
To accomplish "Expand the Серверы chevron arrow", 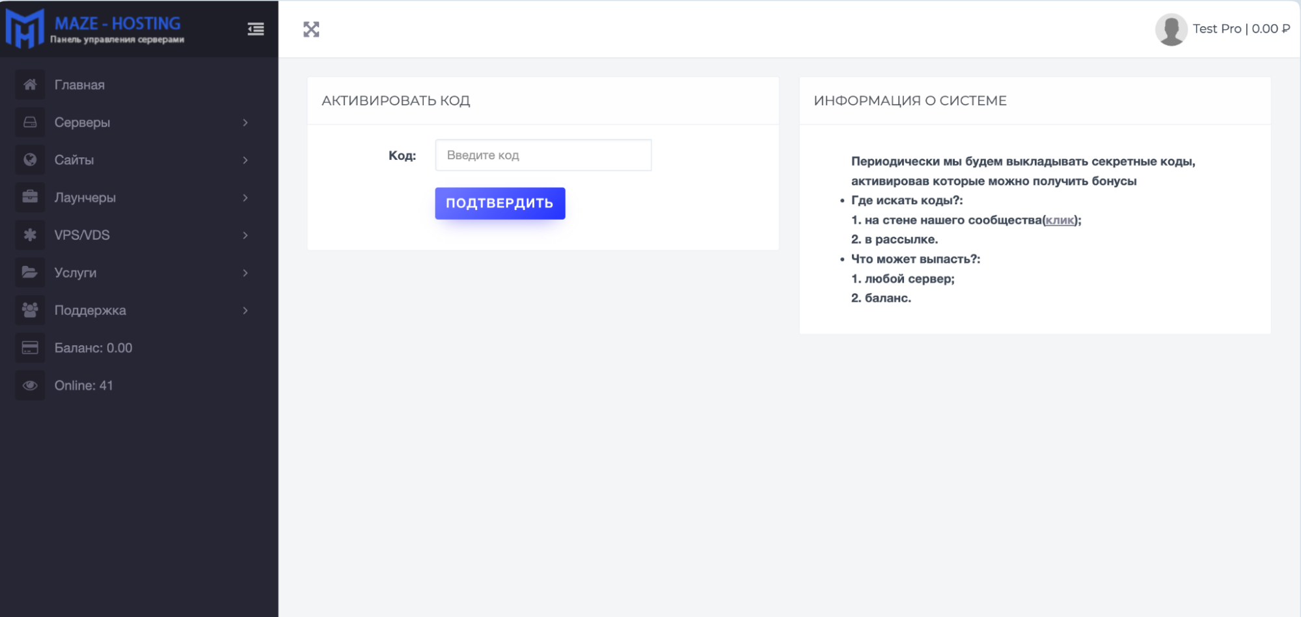I will [245, 122].
